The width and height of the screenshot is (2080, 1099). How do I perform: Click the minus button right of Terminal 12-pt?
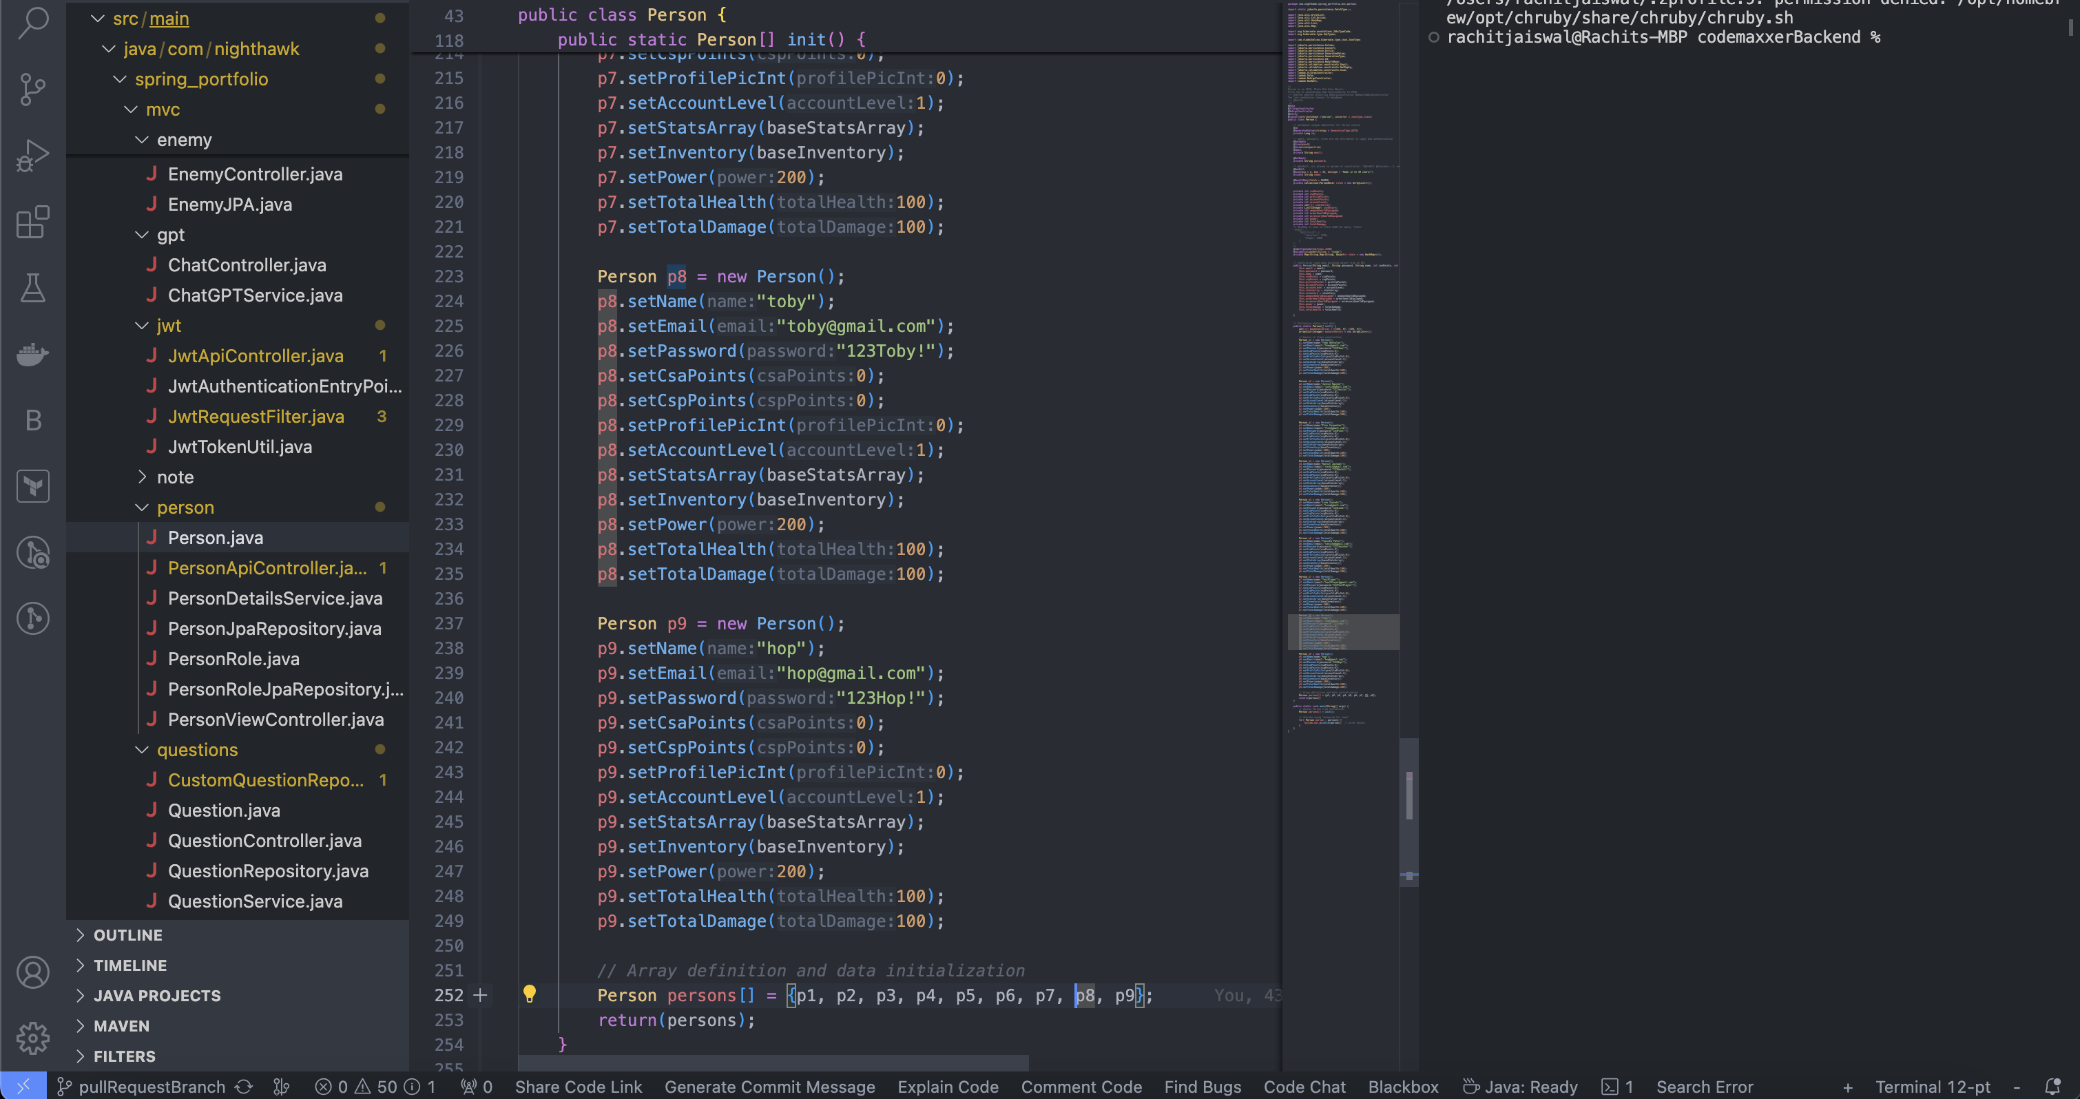(2016, 1088)
